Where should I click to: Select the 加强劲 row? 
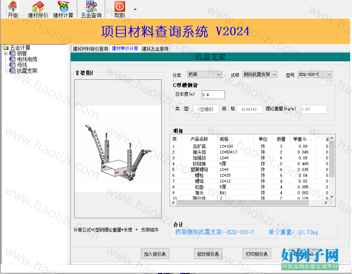(x=250, y=158)
